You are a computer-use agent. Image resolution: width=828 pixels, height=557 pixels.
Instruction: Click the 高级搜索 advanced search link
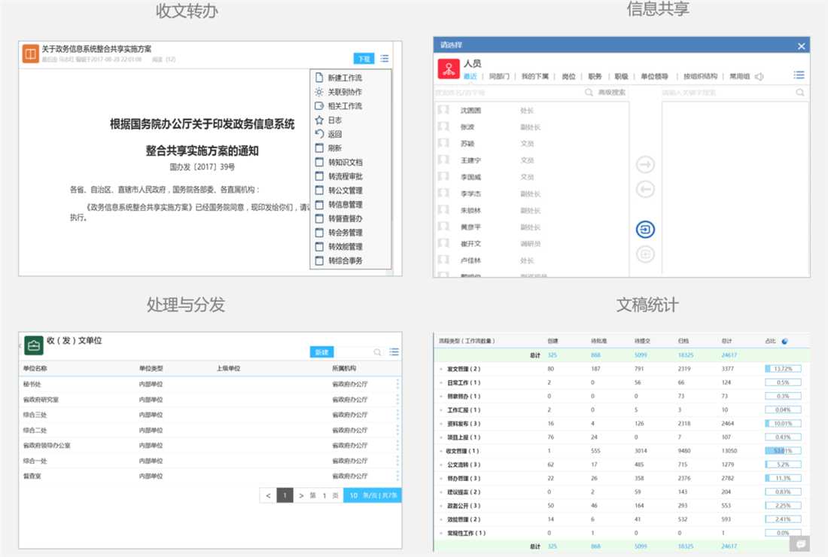[612, 93]
